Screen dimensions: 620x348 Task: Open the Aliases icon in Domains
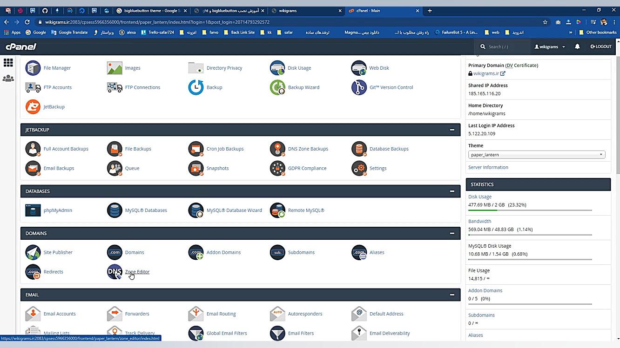(x=359, y=252)
